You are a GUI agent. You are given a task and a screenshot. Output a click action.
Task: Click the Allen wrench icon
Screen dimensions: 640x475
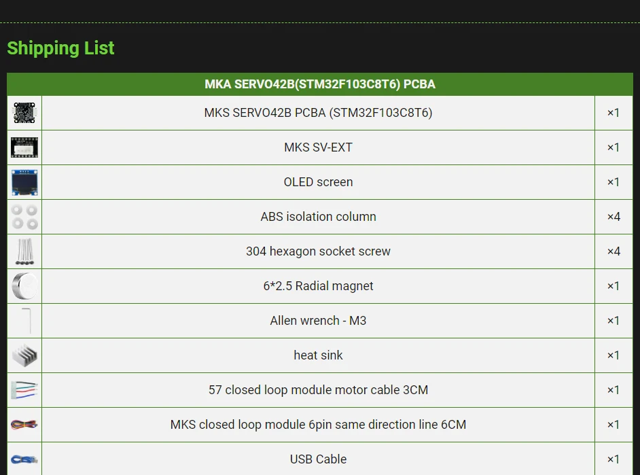point(26,321)
